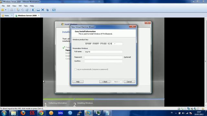Close the Install Windows window
Screen dimensions: 207x116
pyautogui.click(x=147, y=23)
